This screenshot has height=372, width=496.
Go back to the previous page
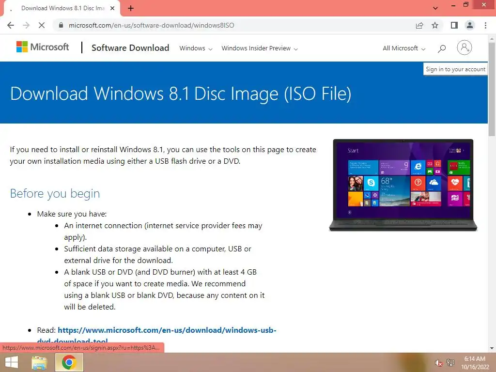(11, 25)
